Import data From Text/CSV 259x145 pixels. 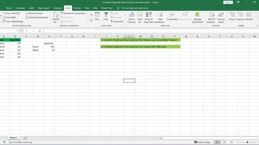pos(11,13)
